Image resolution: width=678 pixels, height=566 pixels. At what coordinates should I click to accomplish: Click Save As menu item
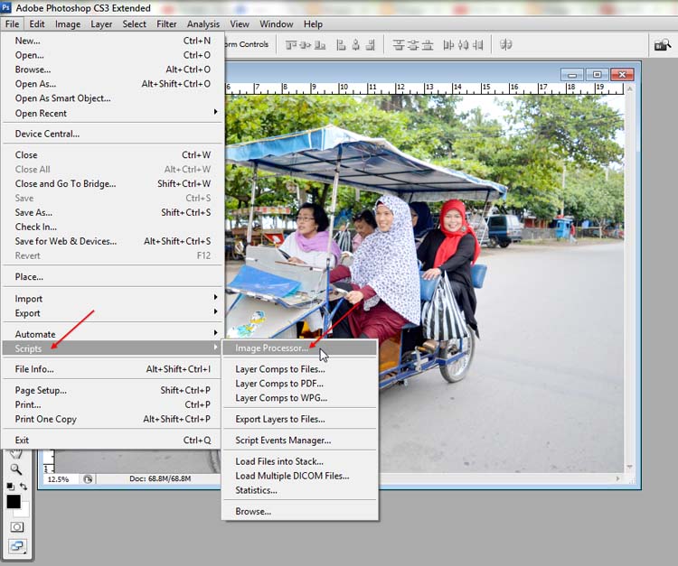click(x=112, y=212)
